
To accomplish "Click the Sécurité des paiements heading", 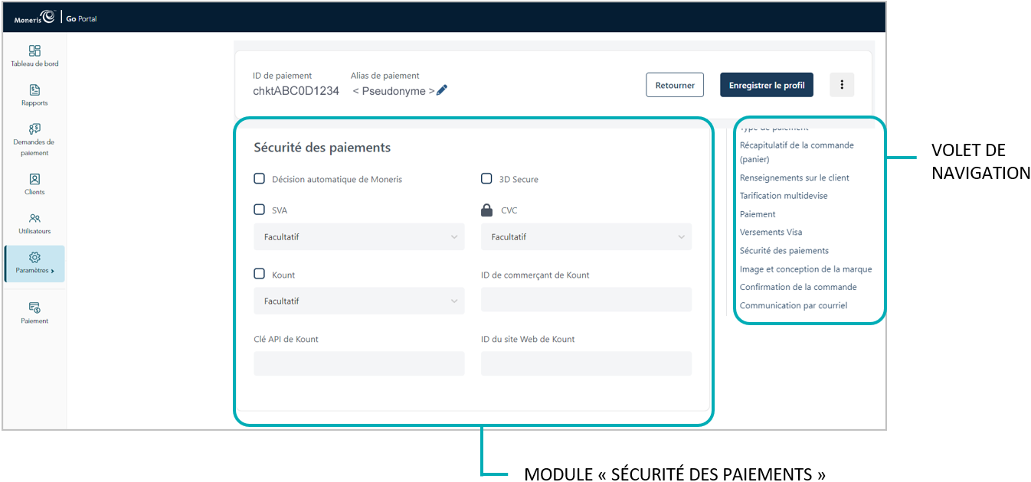I will (x=322, y=148).
